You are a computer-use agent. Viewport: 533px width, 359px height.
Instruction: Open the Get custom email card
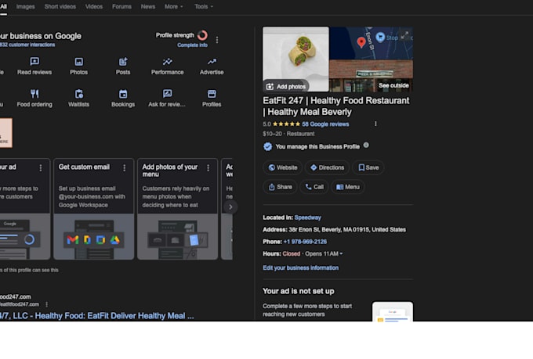click(x=94, y=209)
